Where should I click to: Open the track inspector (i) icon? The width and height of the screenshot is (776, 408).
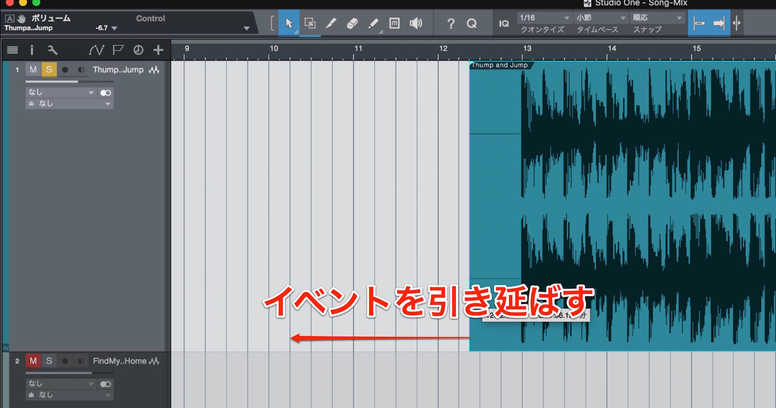32,50
